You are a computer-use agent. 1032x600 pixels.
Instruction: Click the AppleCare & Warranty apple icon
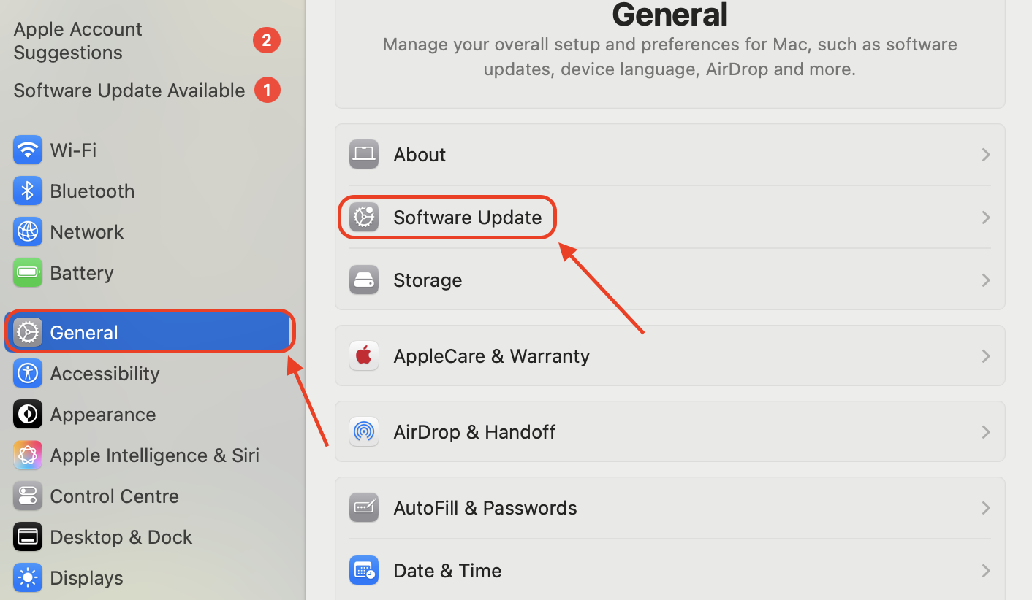pyautogui.click(x=364, y=355)
